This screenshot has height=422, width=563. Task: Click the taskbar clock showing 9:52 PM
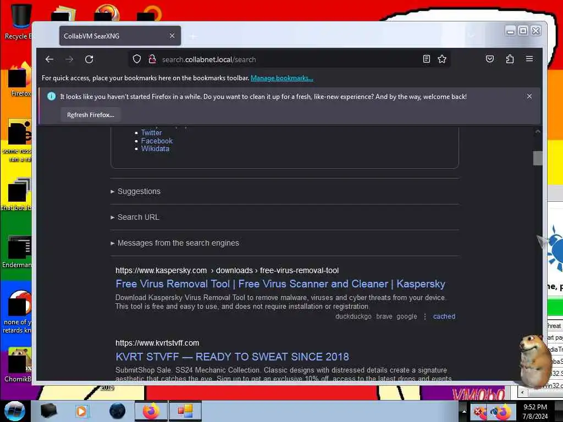[x=535, y=412]
